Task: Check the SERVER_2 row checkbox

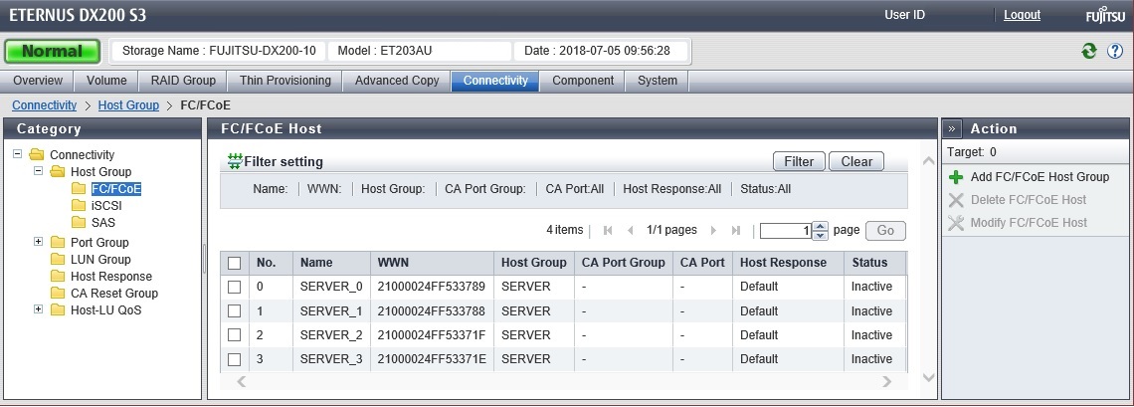Action: coord(235,334)
